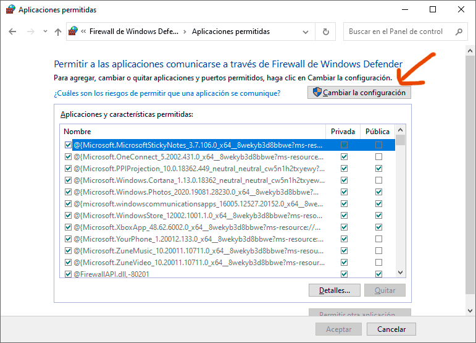Expand the address bar history dropdown
This screenshot has height=343, width=476.
[x=306, y=32]
